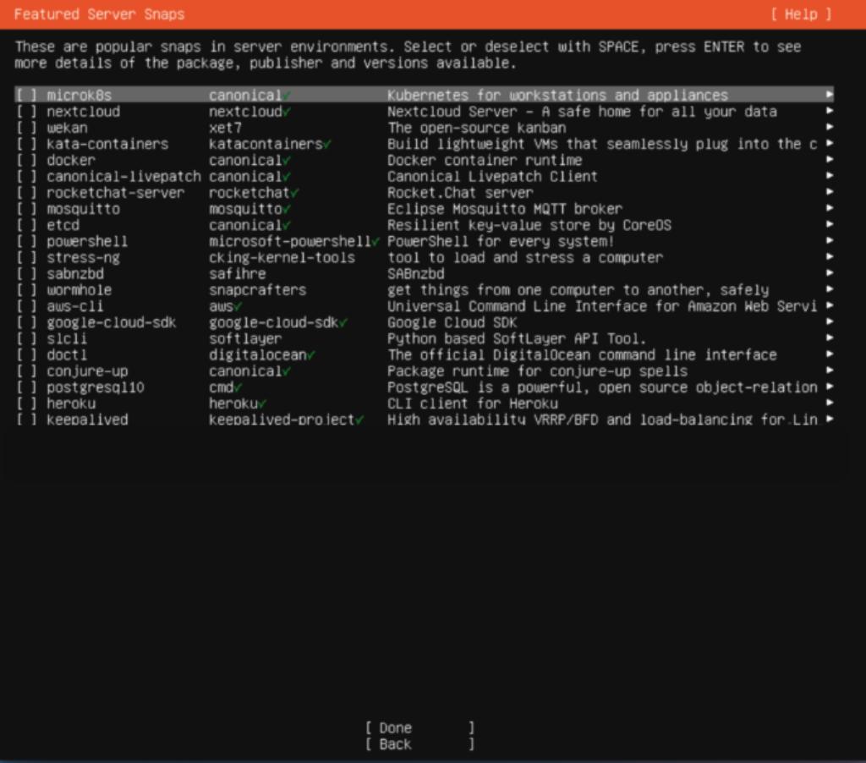The width and height of the screenshot is (866, 763).
Task: Enable the nextcloud snap checkbox
Action: tap(26, 112)
